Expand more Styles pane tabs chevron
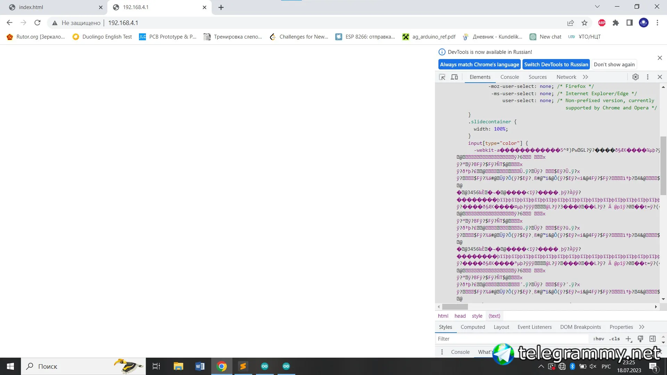667x375 pixels. (642, 327)
